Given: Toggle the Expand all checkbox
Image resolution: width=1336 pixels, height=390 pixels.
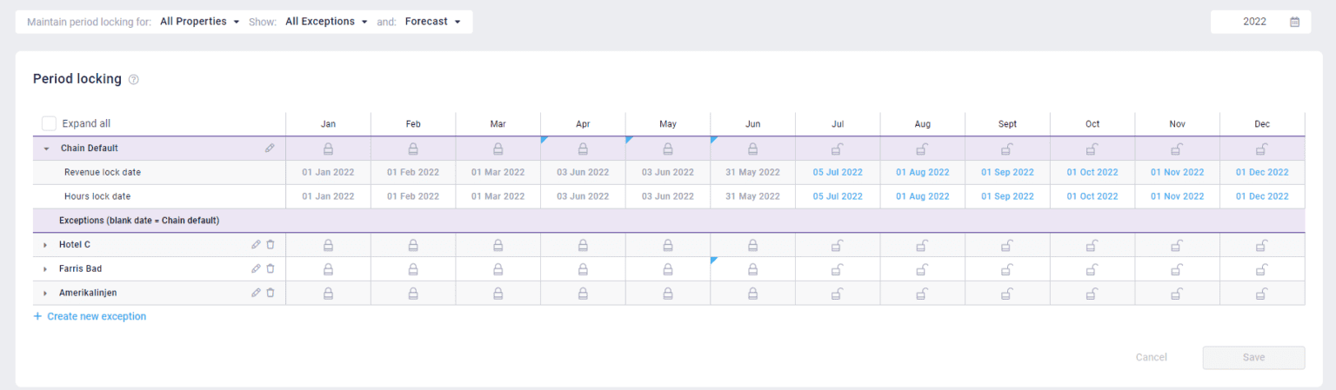Looking at the screenshot, I should tap(49, 124).
